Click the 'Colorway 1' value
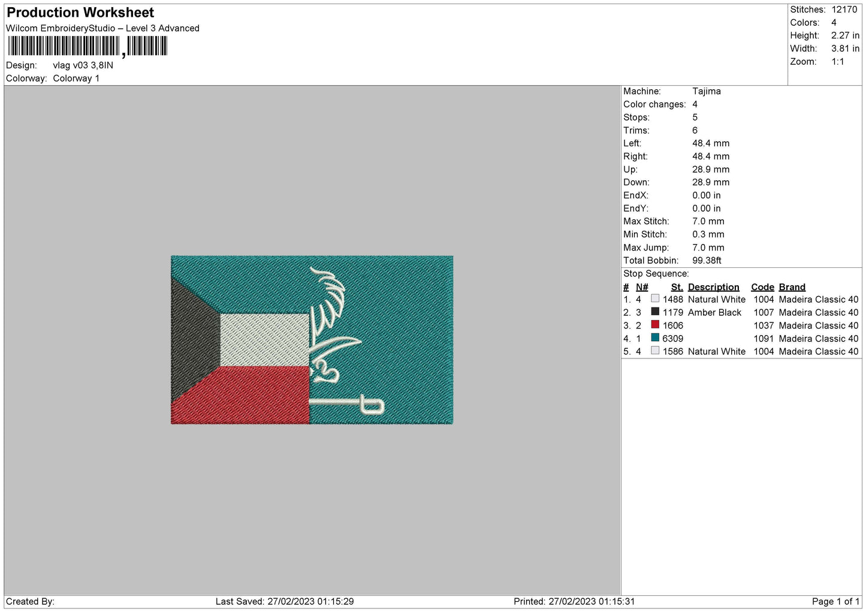 point(76,79)
